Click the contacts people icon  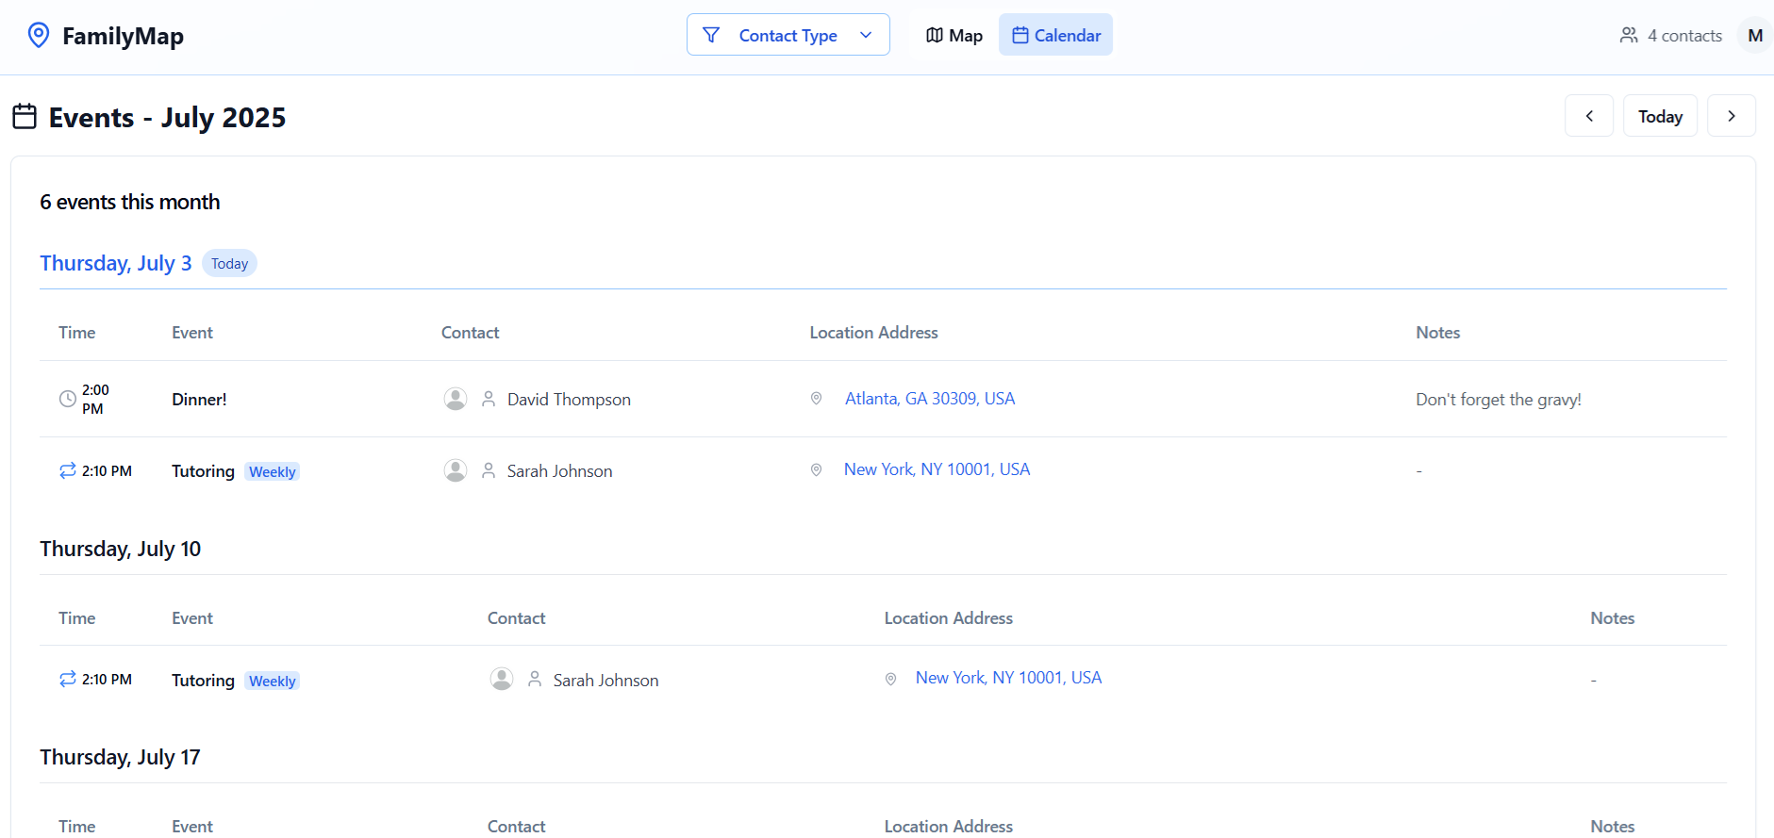(1628, 36)
